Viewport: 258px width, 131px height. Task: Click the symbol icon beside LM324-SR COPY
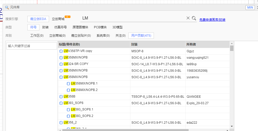coord(61,64)
